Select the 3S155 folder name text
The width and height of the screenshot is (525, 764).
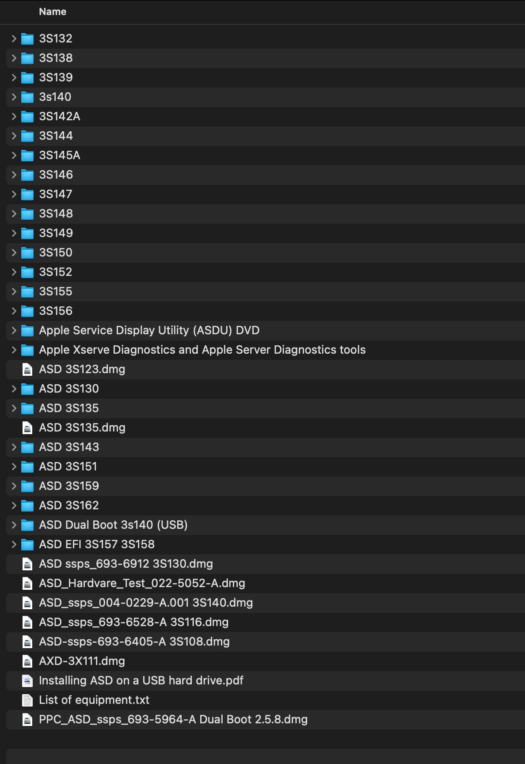(56, 292)
